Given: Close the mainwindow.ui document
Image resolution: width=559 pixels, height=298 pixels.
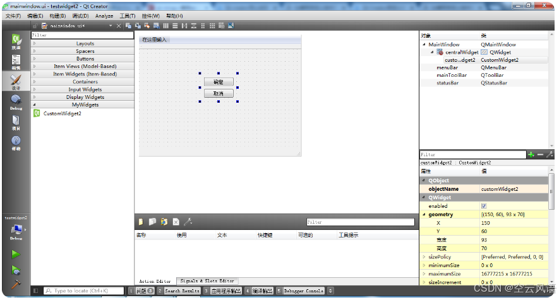Looking at the screenshot, I should [x=119, y=26].
